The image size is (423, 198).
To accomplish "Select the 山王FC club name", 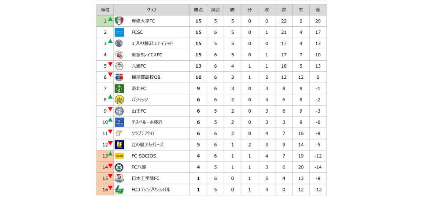I will coord(139,111).
